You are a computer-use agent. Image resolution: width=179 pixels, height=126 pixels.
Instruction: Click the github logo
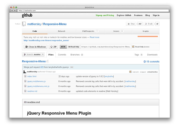[27, 15]
